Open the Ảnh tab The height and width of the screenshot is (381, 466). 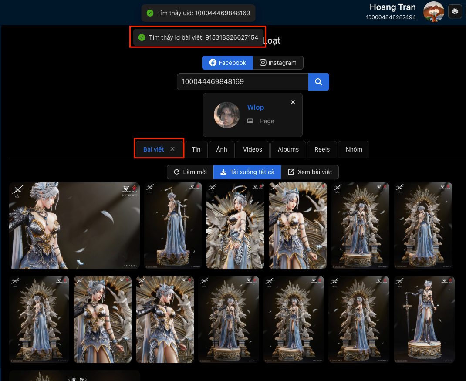coord(222,149)
